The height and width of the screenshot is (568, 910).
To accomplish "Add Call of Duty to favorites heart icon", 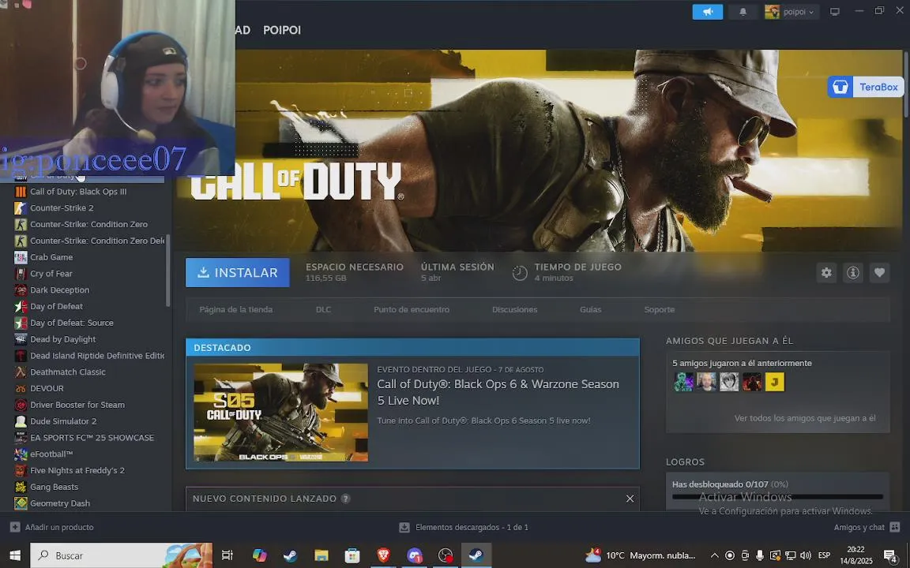I will pyautogui.click(x=879, y=272).
